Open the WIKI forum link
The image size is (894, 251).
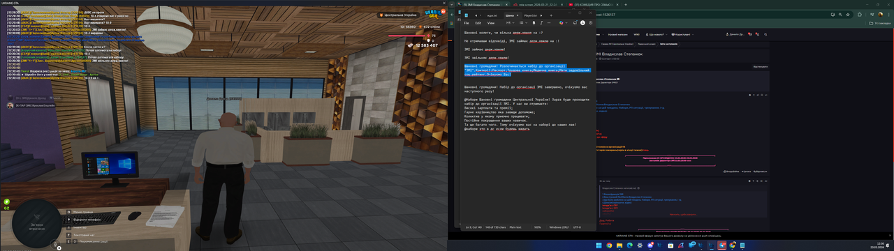(x=636, y=34)
